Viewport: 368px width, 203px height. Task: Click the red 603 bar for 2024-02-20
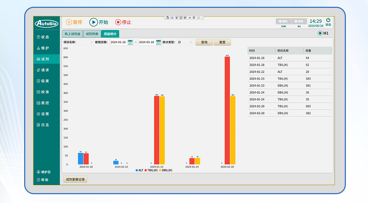pyautogui.click(x=227, y=110)
